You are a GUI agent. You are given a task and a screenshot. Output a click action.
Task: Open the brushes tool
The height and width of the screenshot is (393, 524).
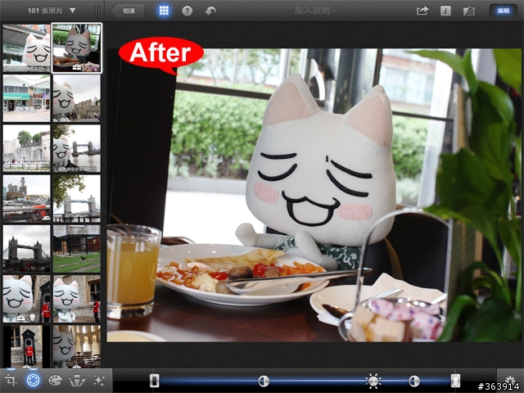77,380
